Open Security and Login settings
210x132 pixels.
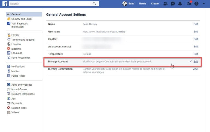click(x=21, y=19)
